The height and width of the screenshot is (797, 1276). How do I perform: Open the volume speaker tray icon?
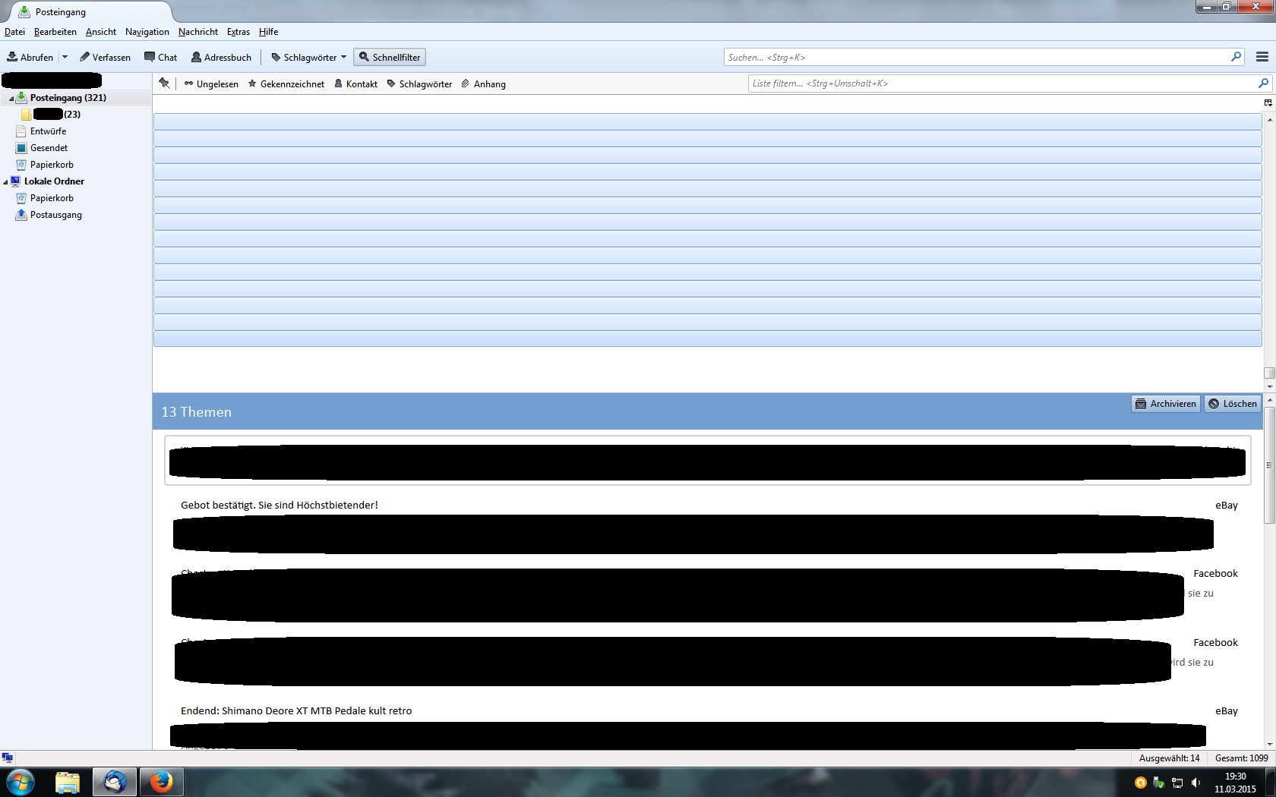point(1195,783)
